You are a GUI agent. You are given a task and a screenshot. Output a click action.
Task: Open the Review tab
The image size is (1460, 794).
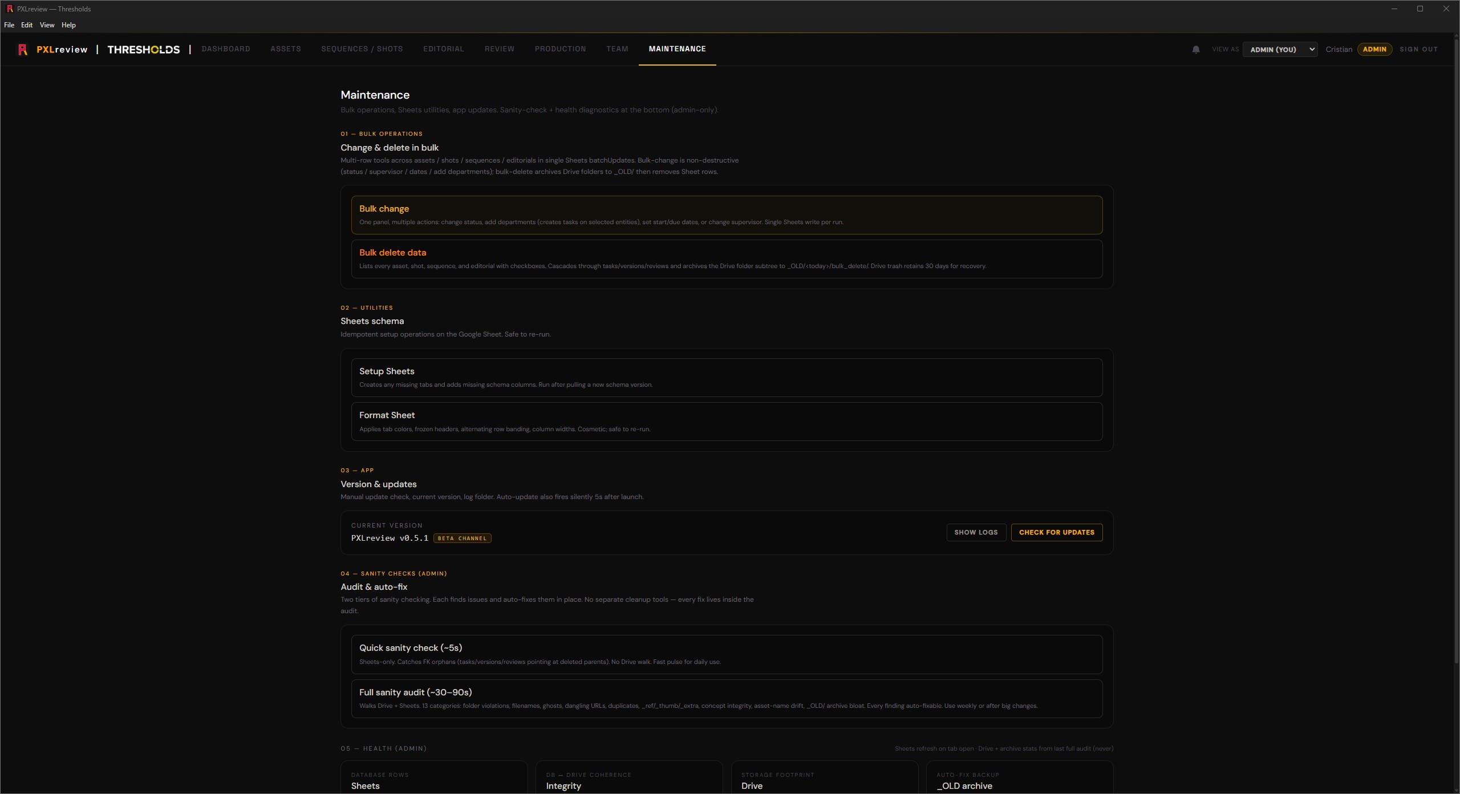[x=500, y=49]
